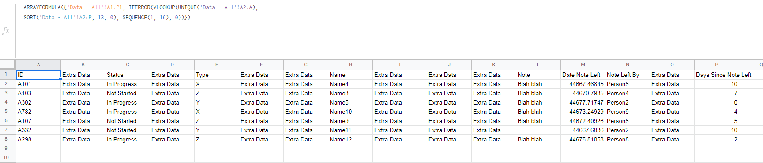763x163 pixels.
Task: Click the Status header cell
Action: pos(128,75)
